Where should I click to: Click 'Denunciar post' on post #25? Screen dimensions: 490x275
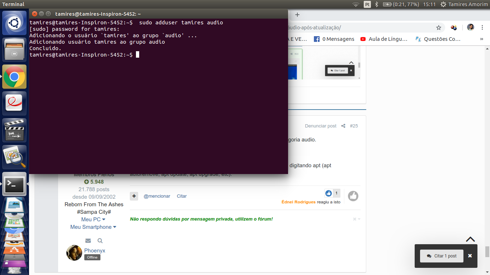321,126
